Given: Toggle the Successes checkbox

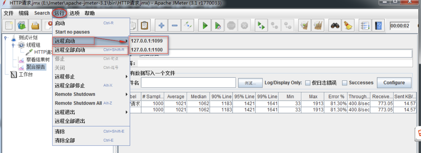Looking at the screenshot, I should (x=345, y=83).
